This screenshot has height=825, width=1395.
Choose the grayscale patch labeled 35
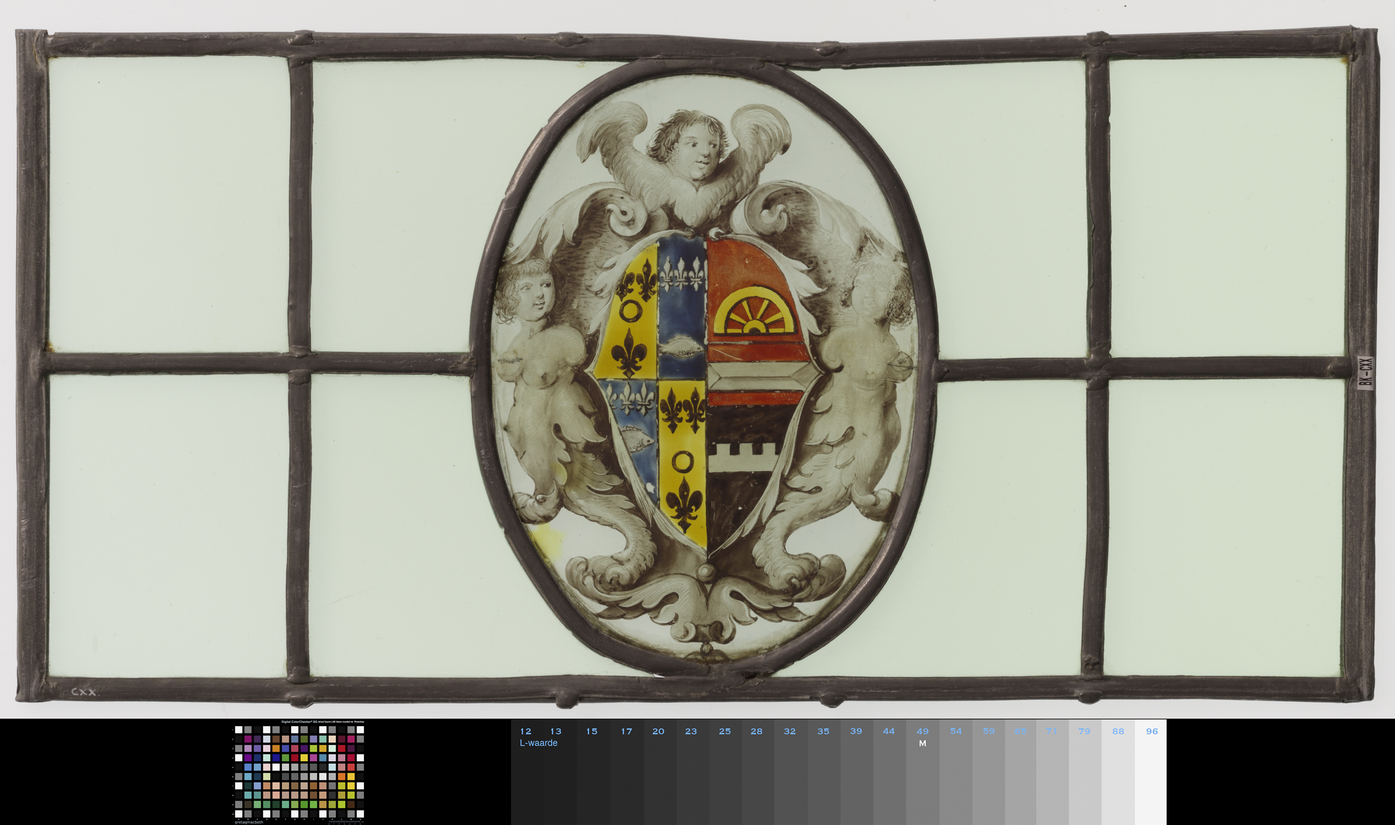pyautogui.click(x=824, y=772)
